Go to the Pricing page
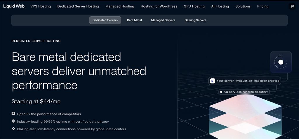This screenshot has height=139, width=299. click(263, 6)
